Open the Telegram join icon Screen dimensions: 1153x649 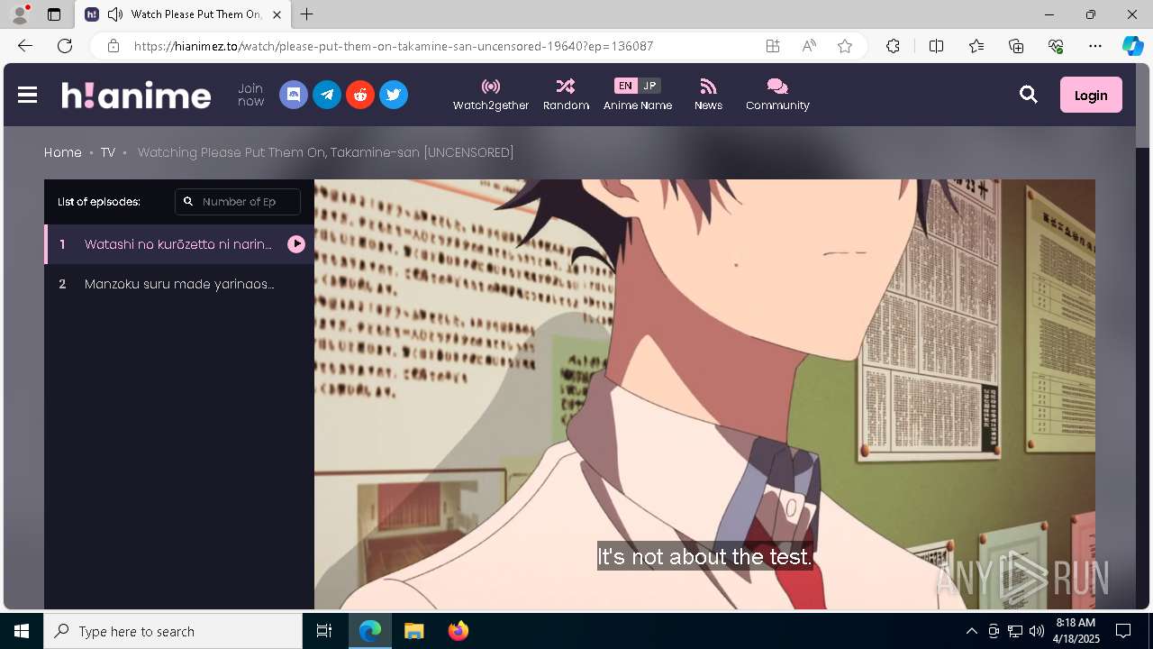[327, 95]
